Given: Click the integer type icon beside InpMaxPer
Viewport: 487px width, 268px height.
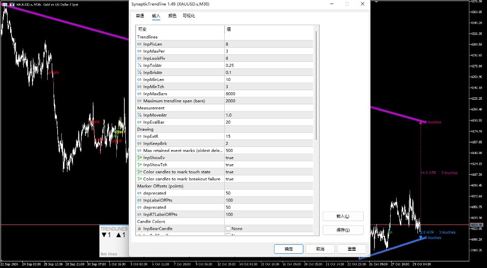Looking at the screenshot, I should tap(139, 51).
